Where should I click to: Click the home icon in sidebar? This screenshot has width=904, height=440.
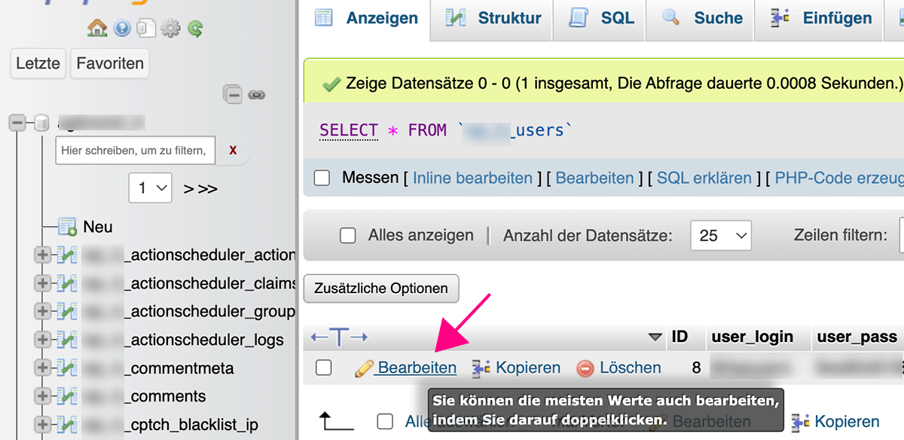[x=97, y=29]
